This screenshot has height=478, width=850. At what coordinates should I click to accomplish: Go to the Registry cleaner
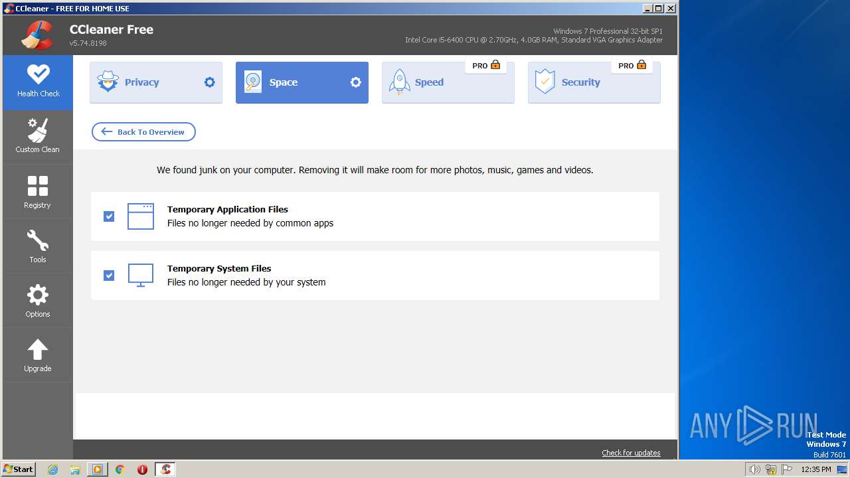pos(38,192)
